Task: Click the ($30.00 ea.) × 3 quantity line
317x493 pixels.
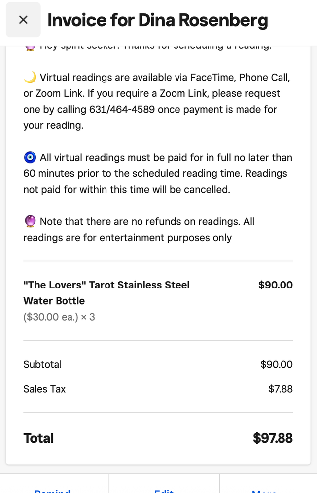Action: click(x=59, y=317)
